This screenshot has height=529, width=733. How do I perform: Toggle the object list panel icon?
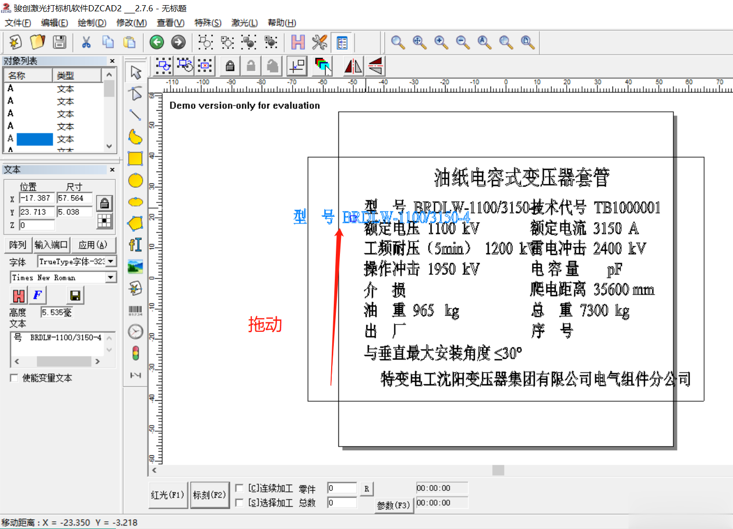tap(342, 42)
